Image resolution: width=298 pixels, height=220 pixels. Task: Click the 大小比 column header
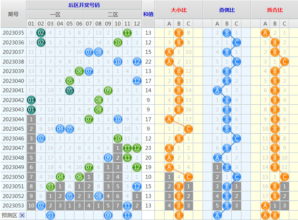pyautogui.click(x=179, y=10)
